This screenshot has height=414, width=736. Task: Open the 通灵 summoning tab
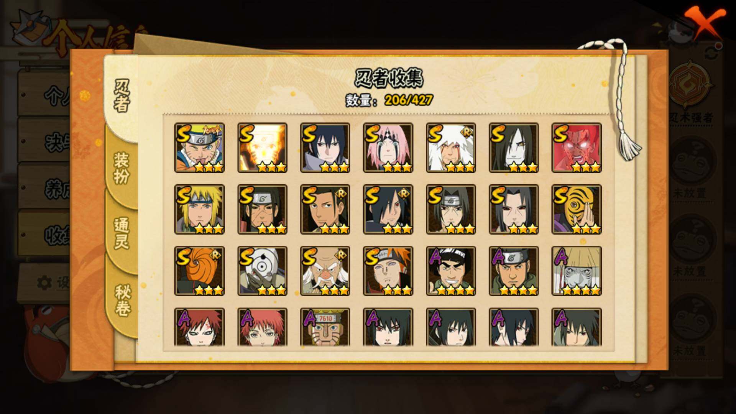click(122, 233)
